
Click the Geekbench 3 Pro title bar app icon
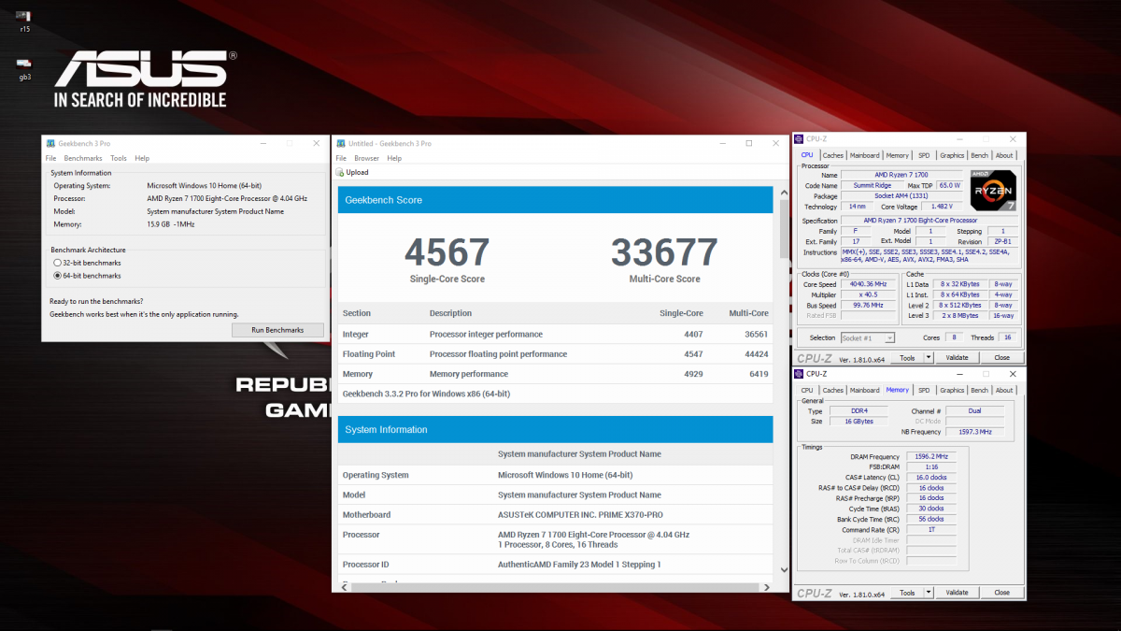point(50,143)
